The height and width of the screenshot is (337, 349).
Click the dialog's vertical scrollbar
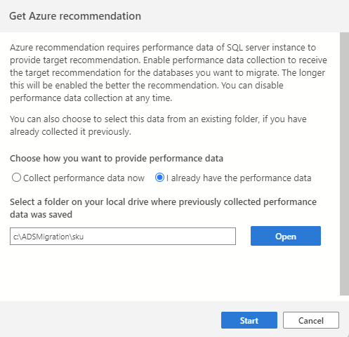344,164
